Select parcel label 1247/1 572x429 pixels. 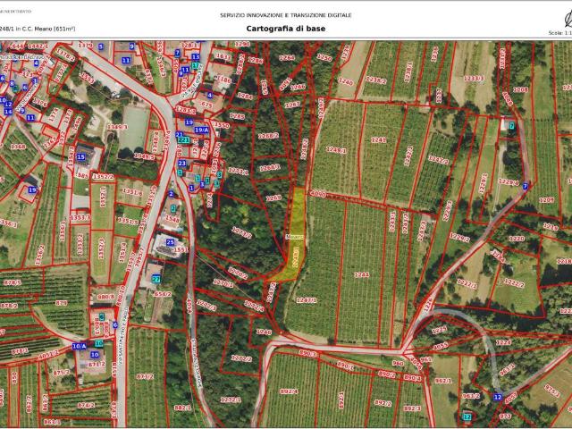(x=306, y=300)
